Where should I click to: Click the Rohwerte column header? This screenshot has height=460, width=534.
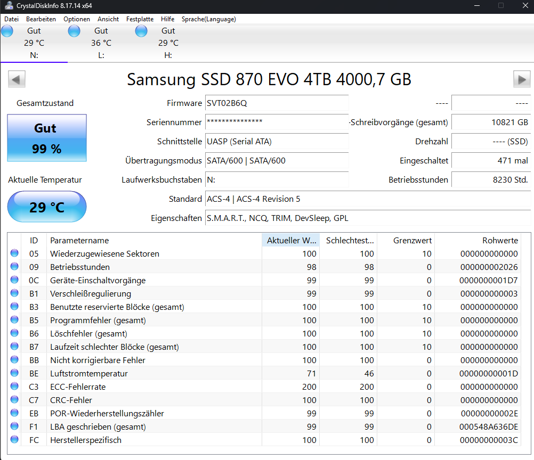(478, 240)
